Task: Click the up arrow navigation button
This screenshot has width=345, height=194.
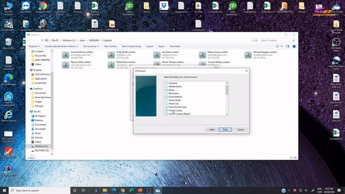Action: 42,40
